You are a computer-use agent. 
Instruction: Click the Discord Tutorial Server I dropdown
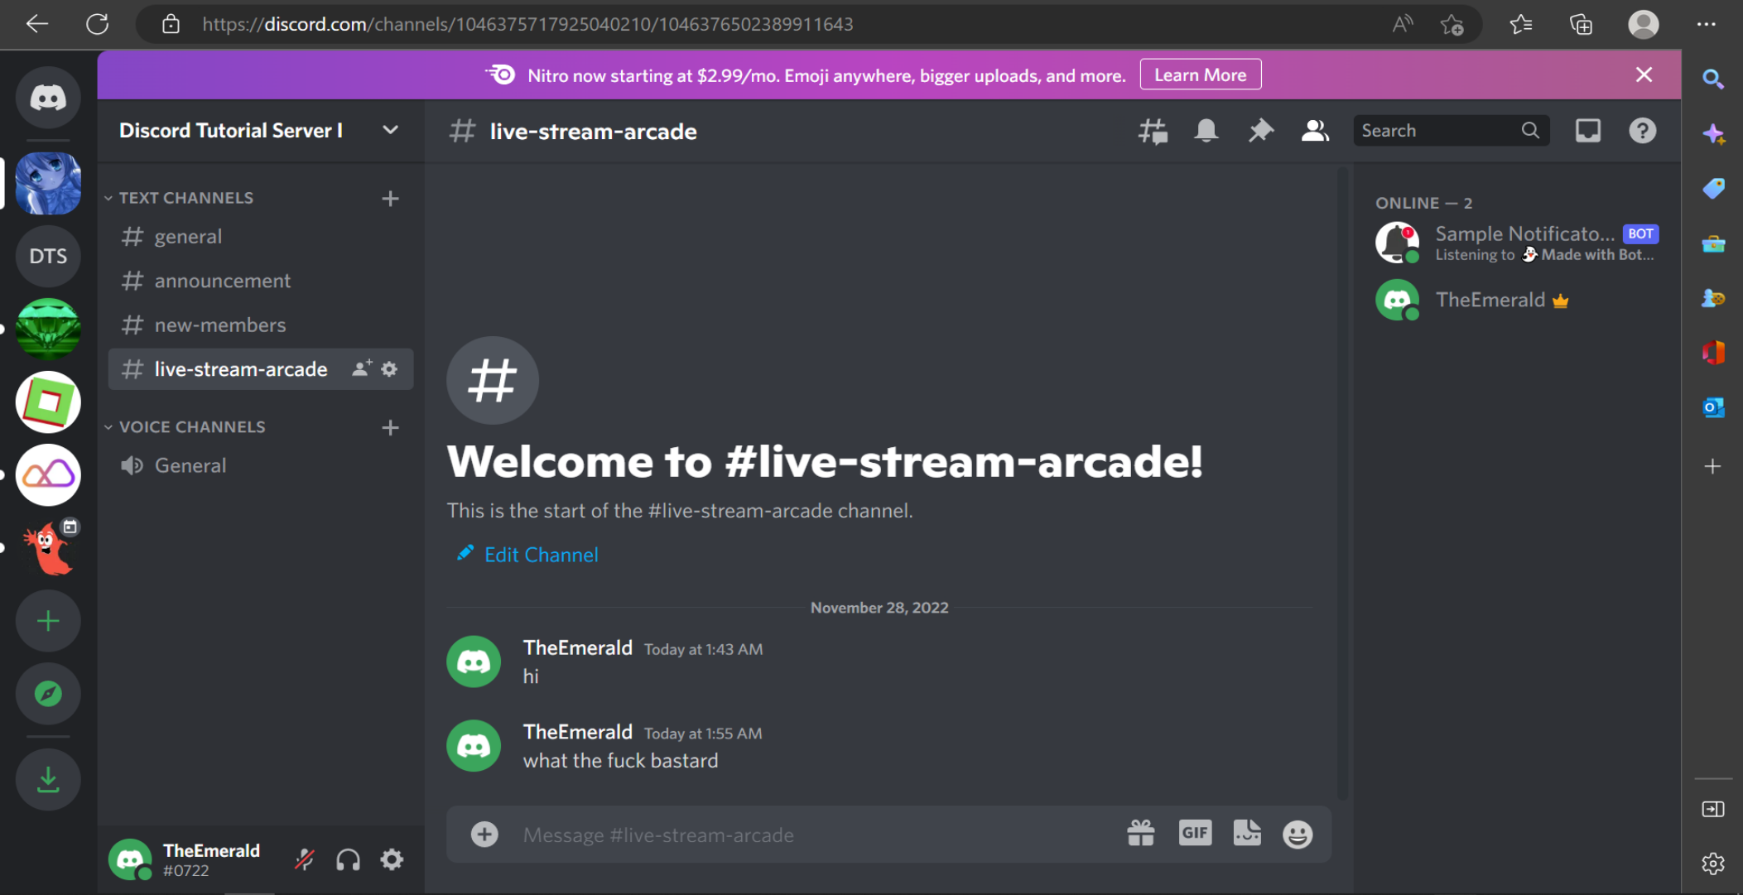257,129
